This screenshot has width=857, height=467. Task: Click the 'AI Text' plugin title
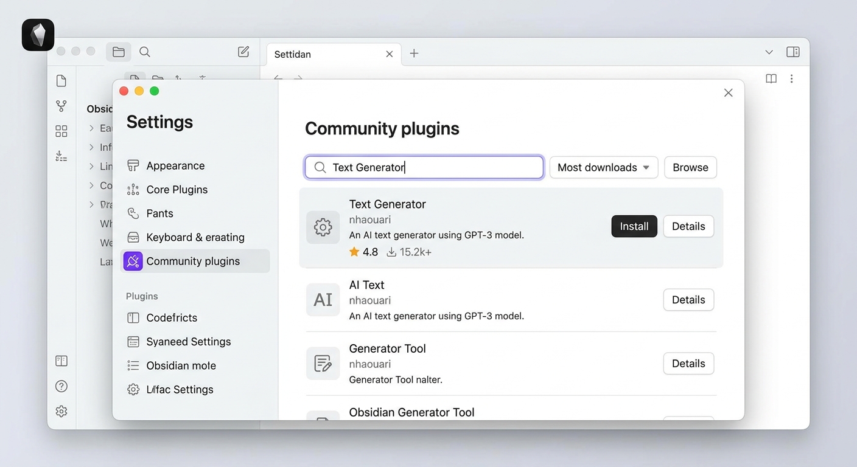tap(367, 285)
